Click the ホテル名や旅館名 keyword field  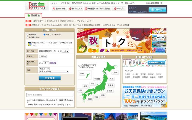tap(50, 95)
